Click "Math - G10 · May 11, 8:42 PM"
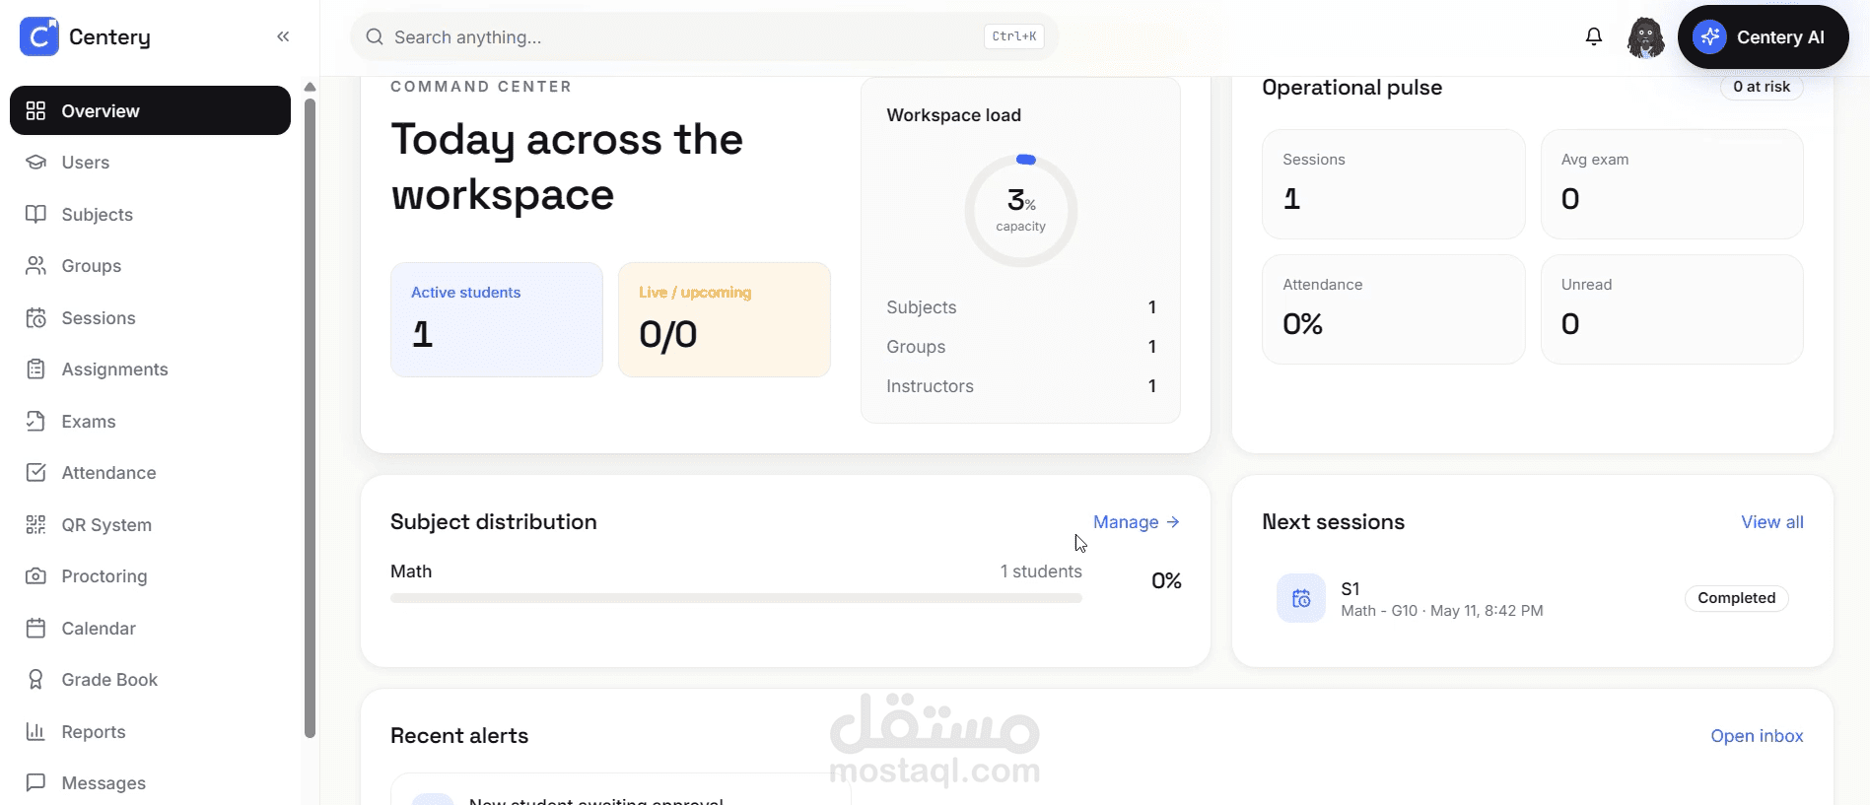Screen dimensions: 1870x805 pyautogui.click(x=1442, y=611)
